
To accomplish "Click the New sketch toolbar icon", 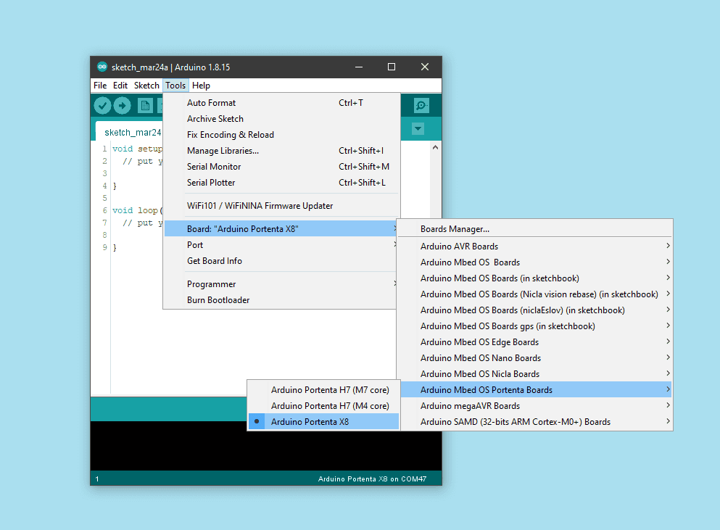I will click(x=145, y=106).
